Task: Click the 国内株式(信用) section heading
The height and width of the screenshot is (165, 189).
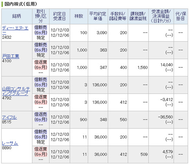Action: click(20, 4)
